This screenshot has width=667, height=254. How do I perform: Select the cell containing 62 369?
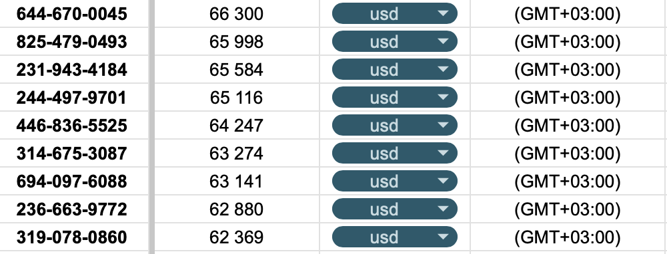click(237, 237)
